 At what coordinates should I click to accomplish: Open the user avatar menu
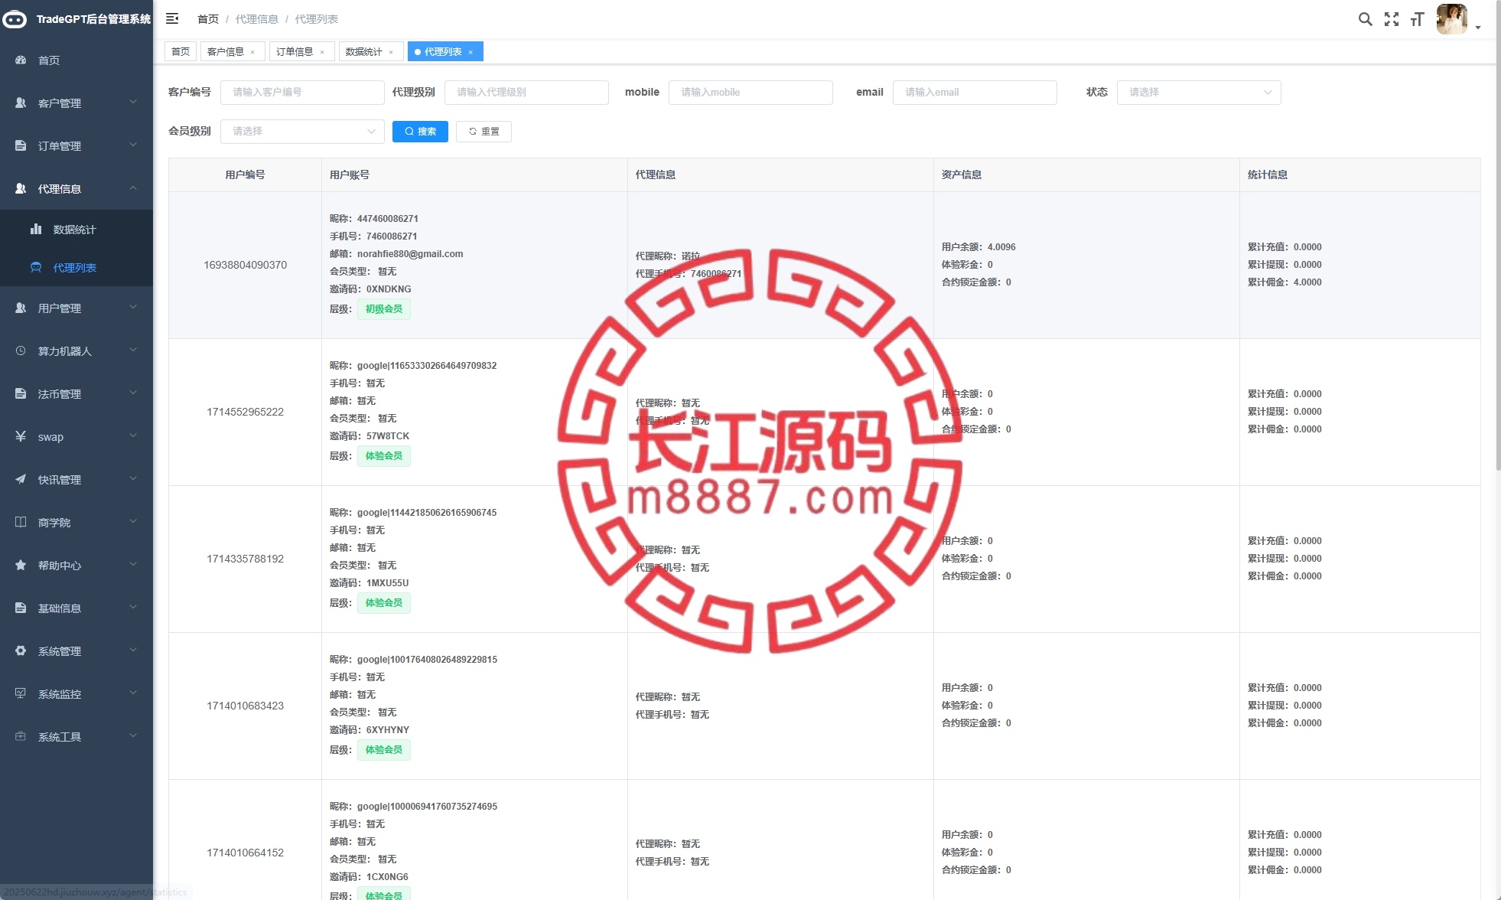(x=1451, y=19)
